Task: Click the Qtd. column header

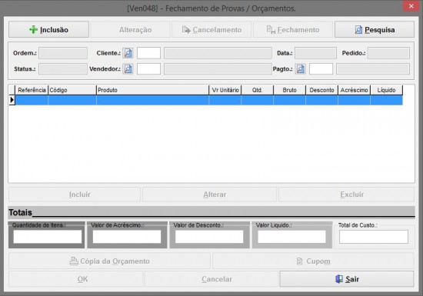Action: [258, 90]
